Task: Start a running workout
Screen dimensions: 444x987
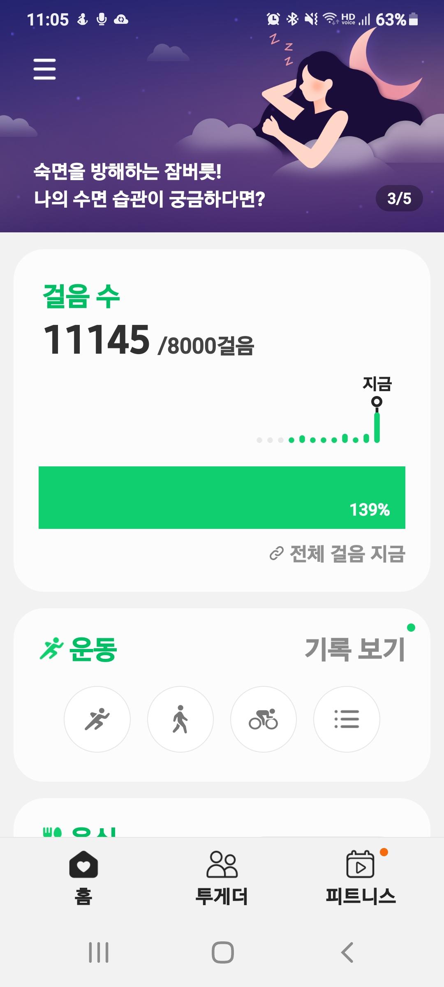Action: (97, 719)
